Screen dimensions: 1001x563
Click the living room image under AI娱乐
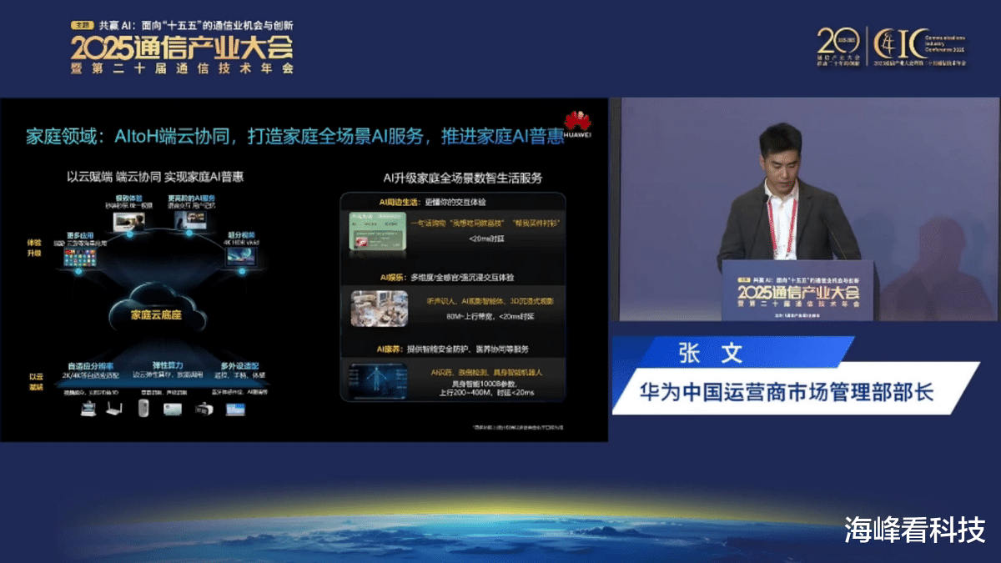379,309
